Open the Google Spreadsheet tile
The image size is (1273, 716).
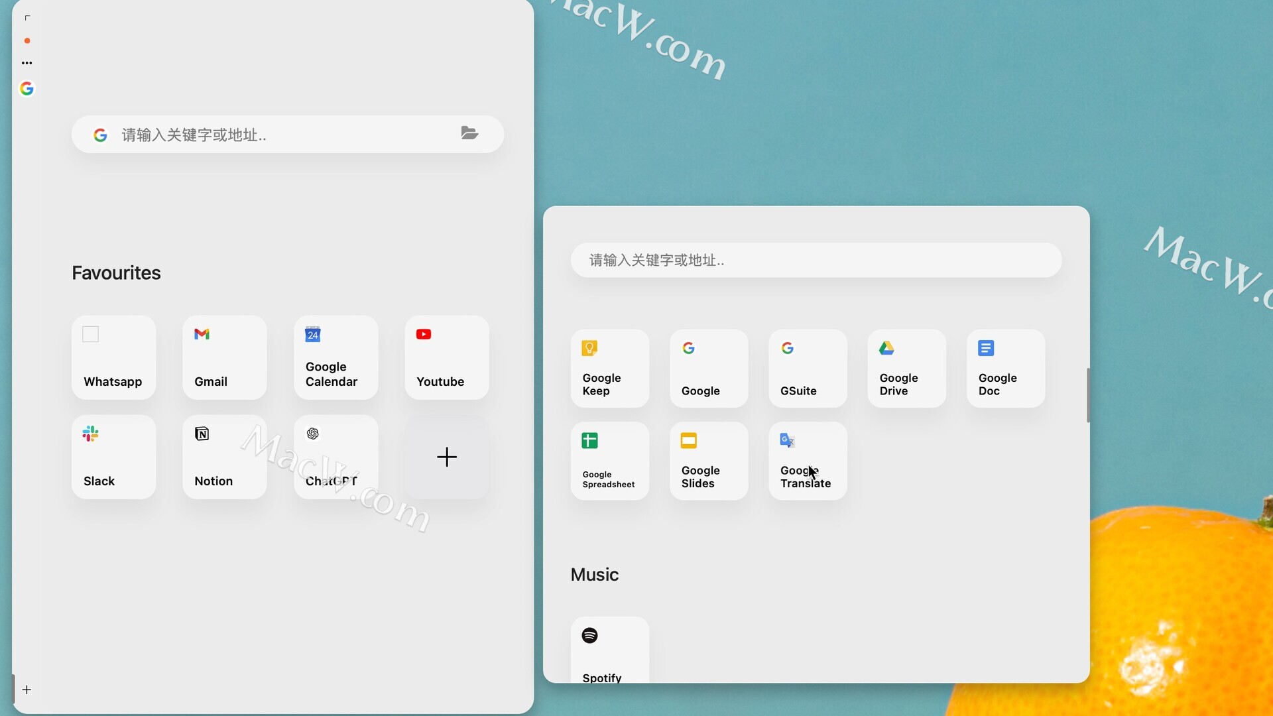[x=610, y=461]
